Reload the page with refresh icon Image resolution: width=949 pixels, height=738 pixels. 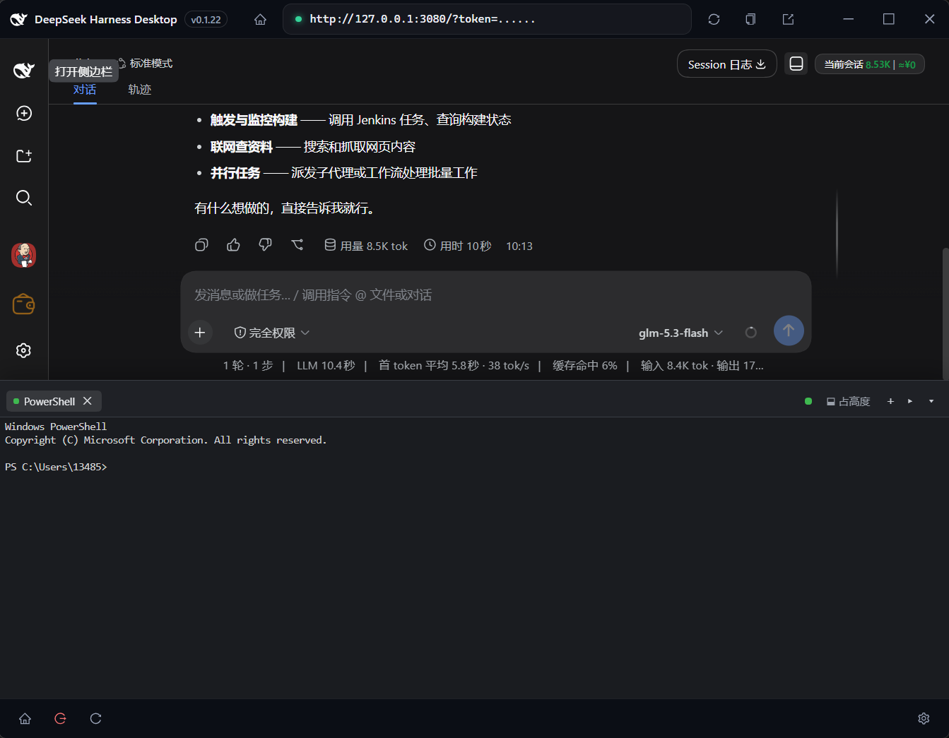[714, 19]
